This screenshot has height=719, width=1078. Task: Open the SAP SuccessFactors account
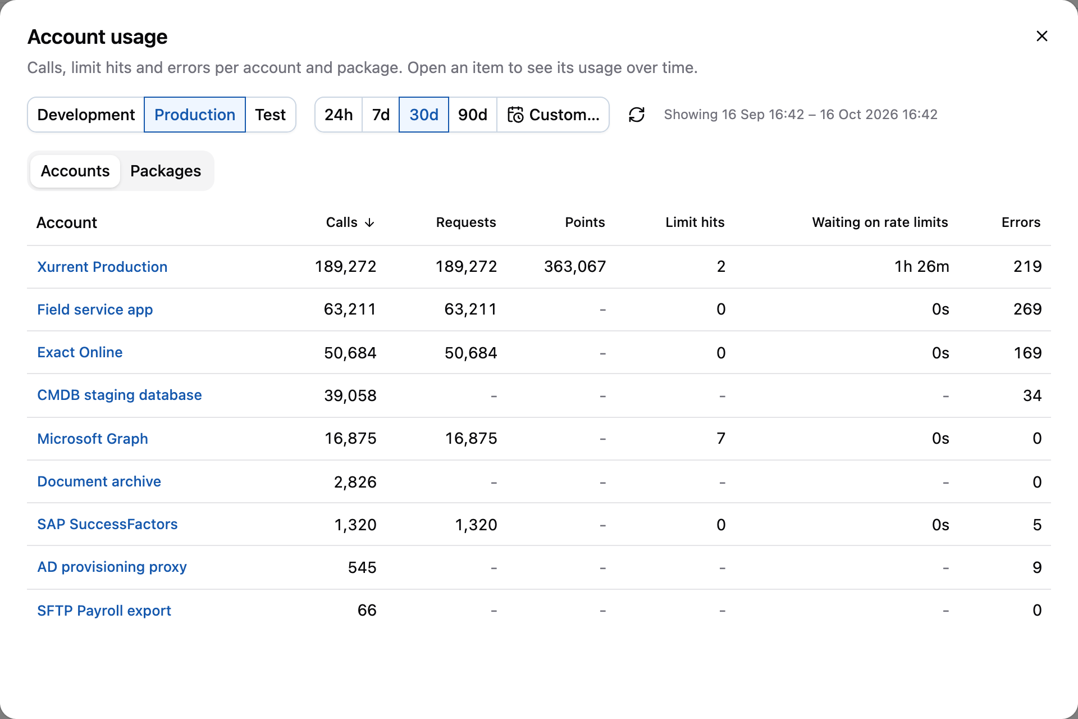pyautogui.click(x=107, y=524)
